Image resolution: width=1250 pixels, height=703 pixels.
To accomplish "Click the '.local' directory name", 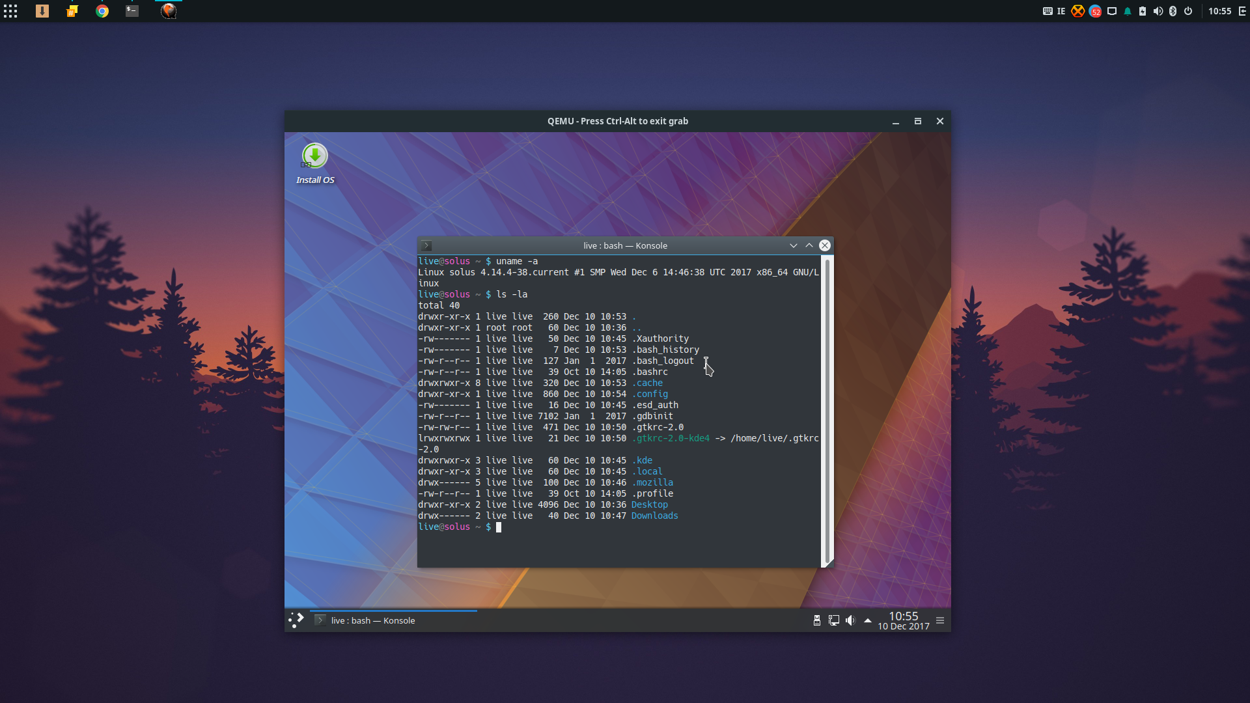I will [x=647, y=471].
